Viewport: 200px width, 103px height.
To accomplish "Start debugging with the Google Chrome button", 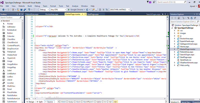I will point(76,10).
